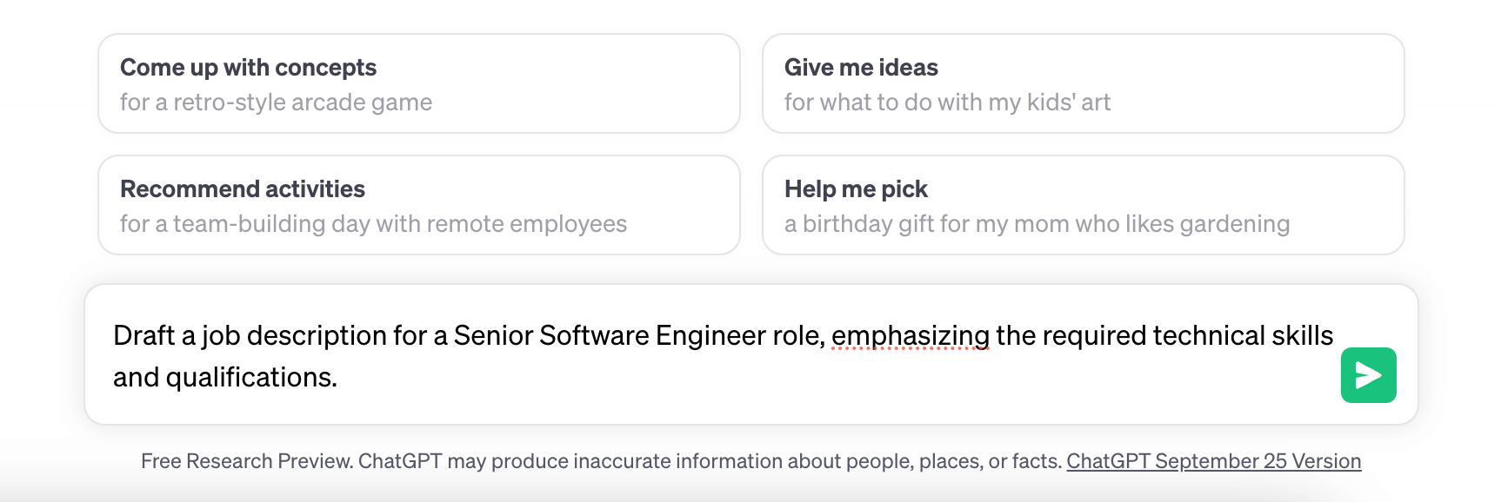Pick the gardening birthday gift suggestion card
The width and height of the screenshot is (1501, 502).
point(1083,205)
